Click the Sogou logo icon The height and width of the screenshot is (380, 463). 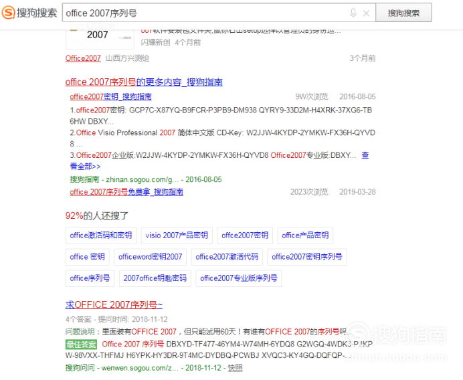pyautogui.click(x=8, y=13)
